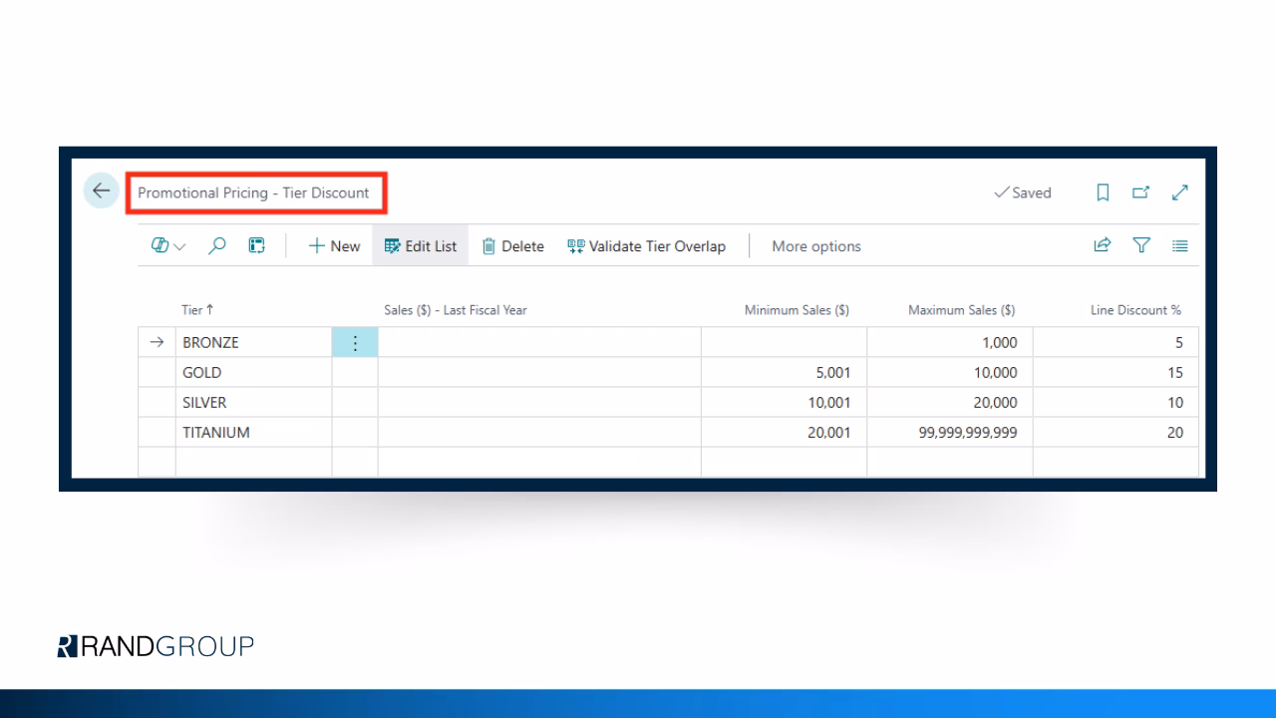Open the Copilot dropdown icon
This screenshot has width=1276, height=718.
(168, 246)
